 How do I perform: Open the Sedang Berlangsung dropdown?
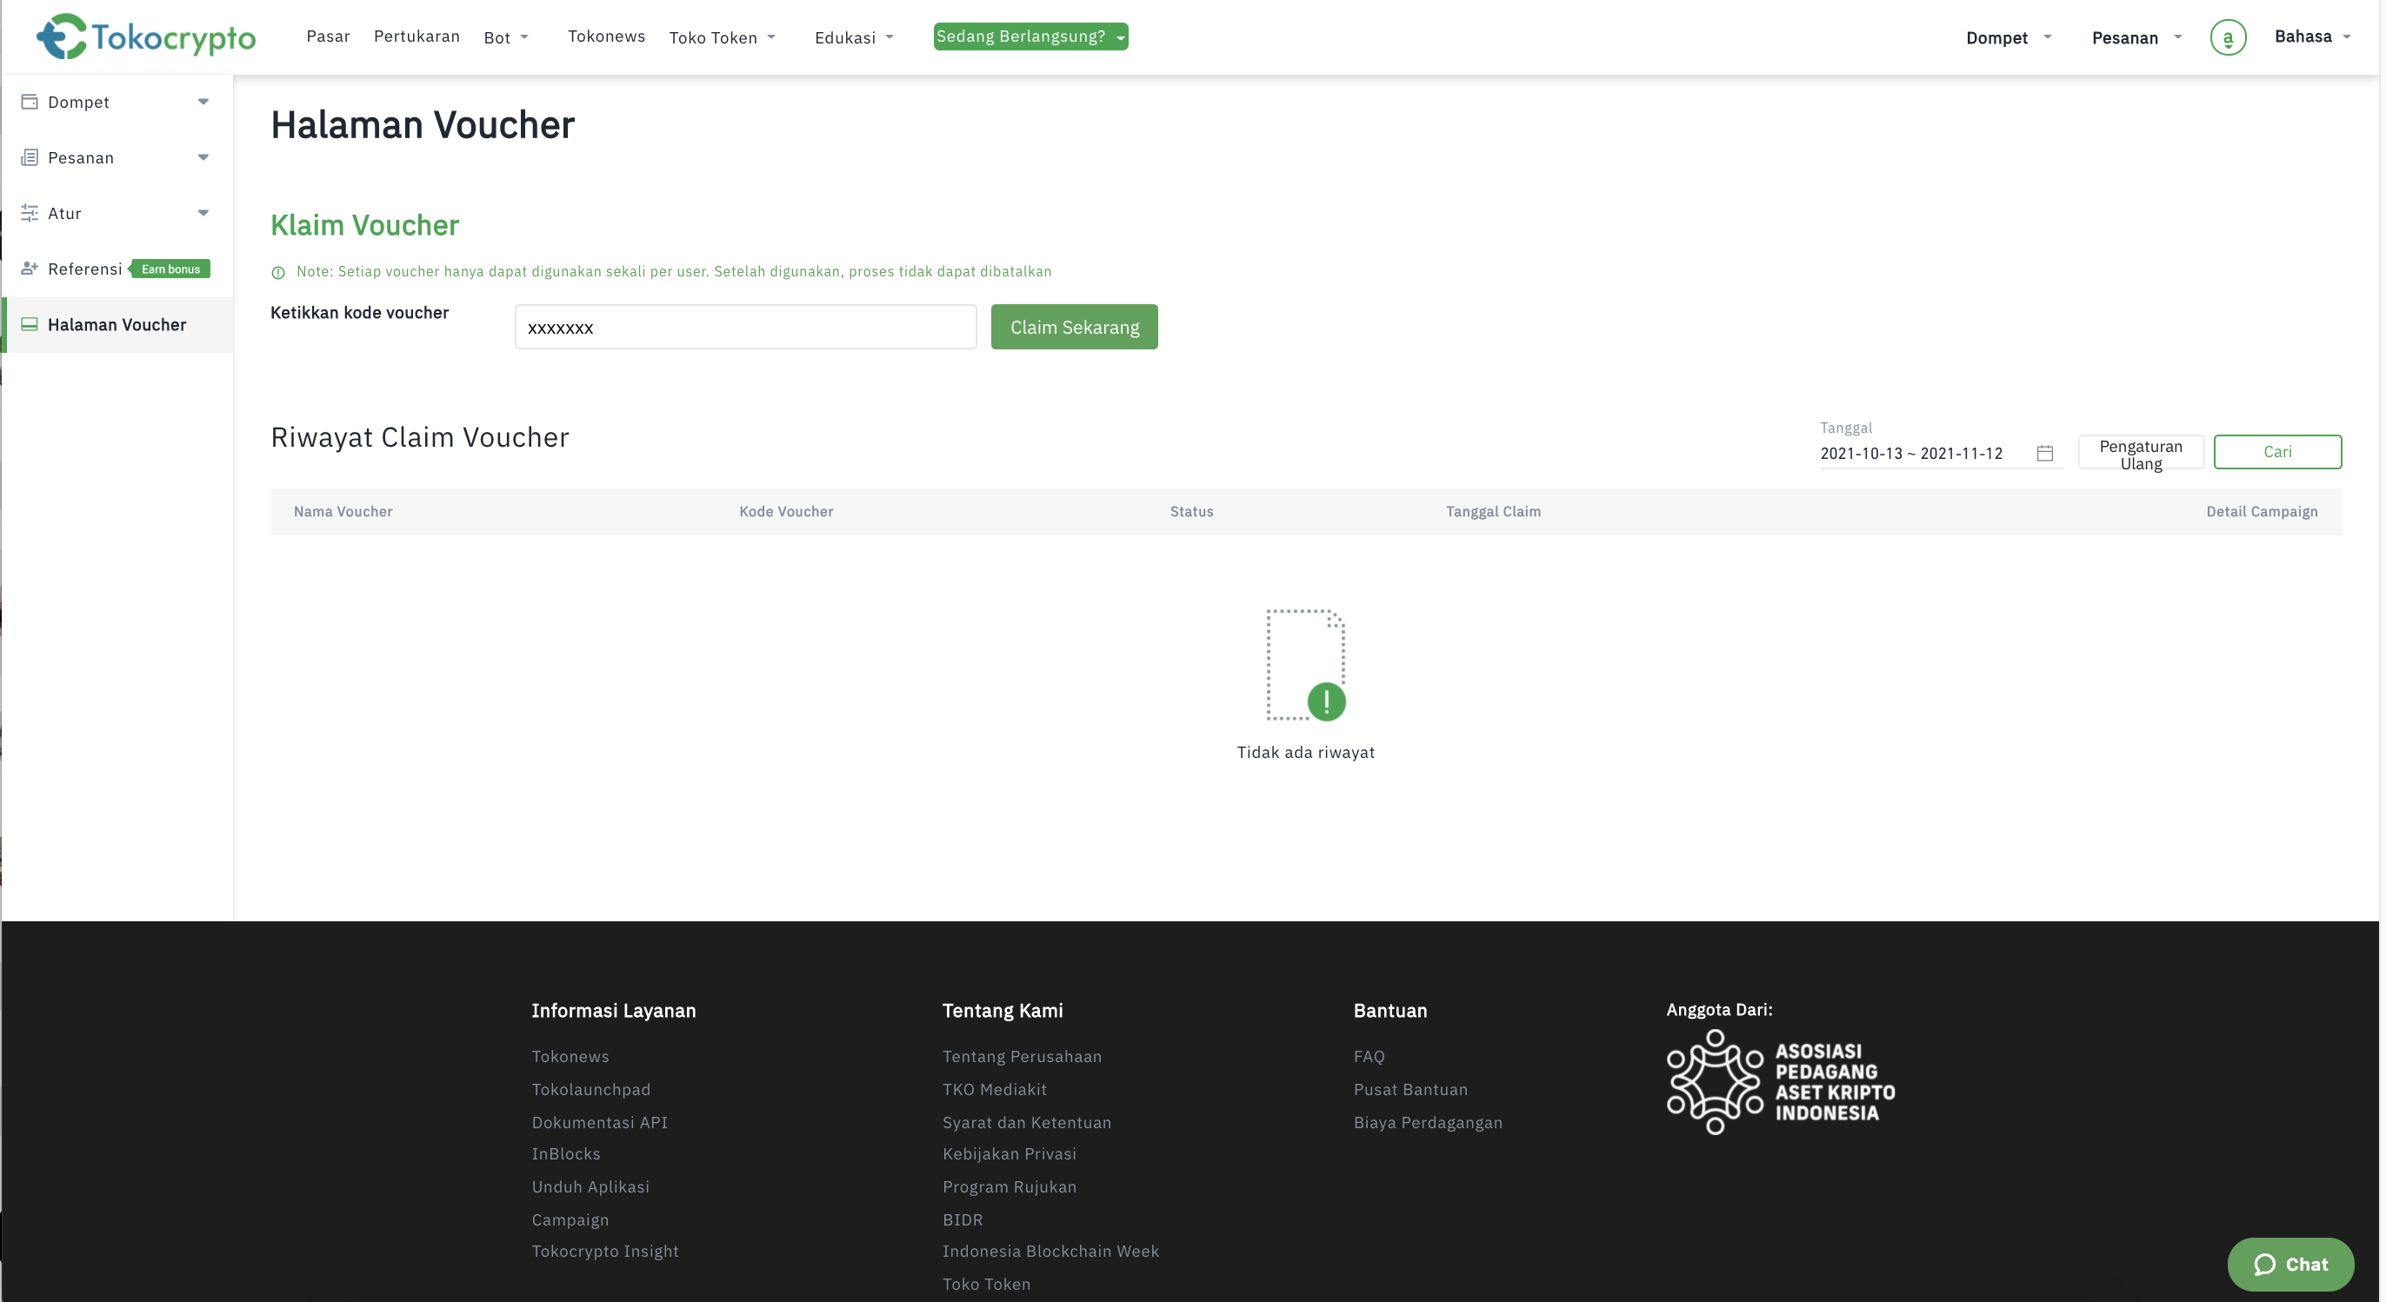click(x=1031, y=37)
